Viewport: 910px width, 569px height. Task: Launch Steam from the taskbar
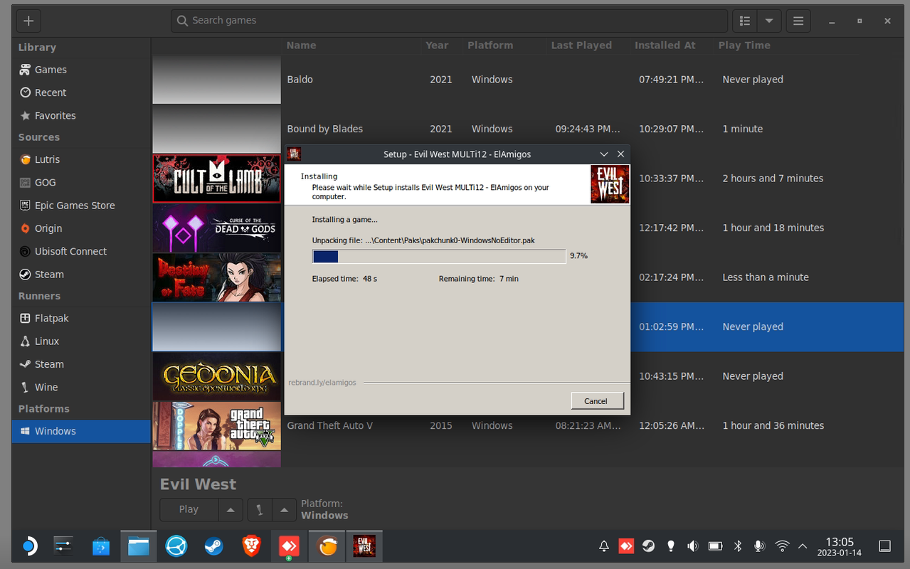point(213,546)
